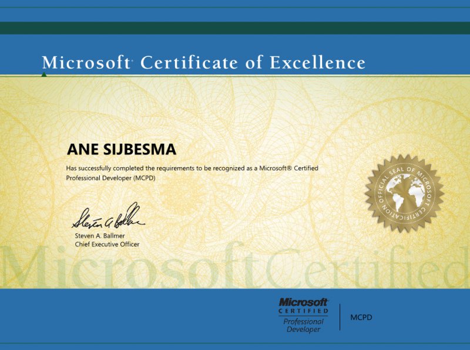Click the printed name 'Steven A. Ballmer'
The height and width of the screenshot is (350, 470).
tap(100, 236)
